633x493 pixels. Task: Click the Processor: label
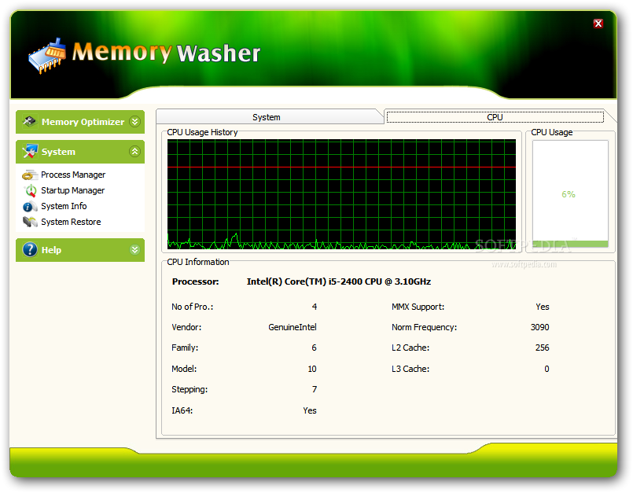(x=195, y=281)
